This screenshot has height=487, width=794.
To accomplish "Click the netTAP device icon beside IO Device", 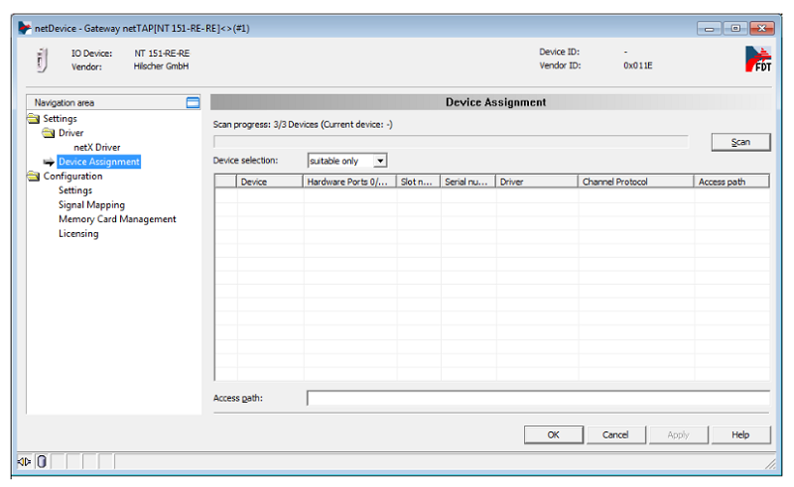I will [42, 61].
